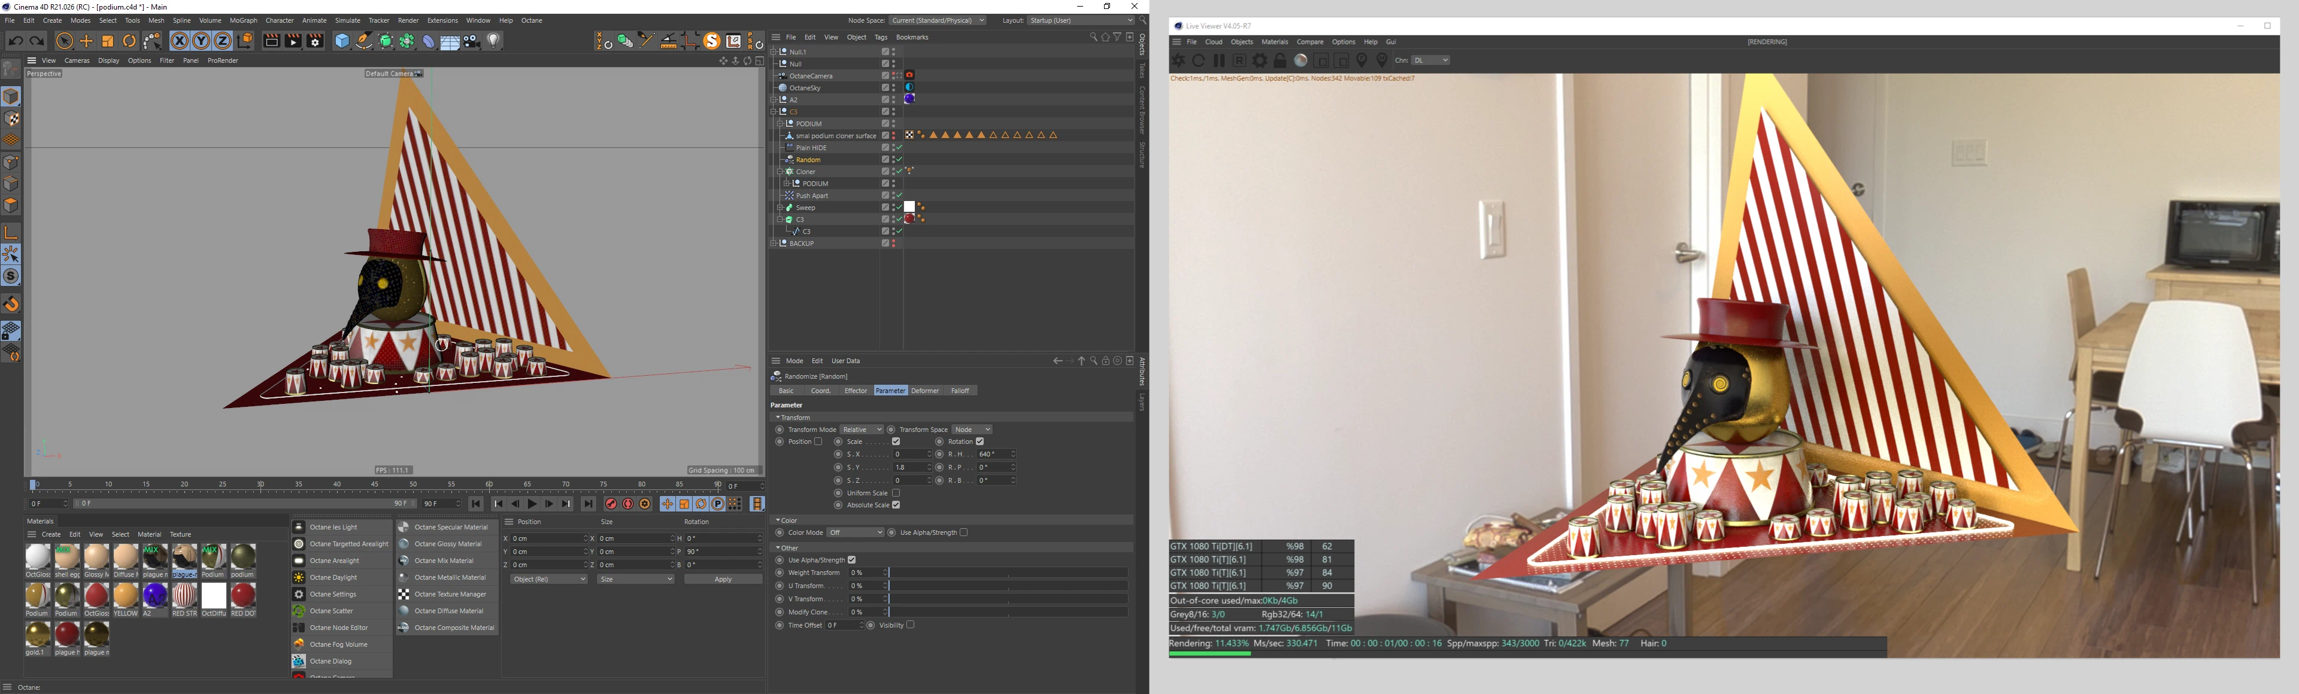The height and width of the screenshot is (694, 2299).
Task: Click the Light object icon
Action: click(493, 41)
